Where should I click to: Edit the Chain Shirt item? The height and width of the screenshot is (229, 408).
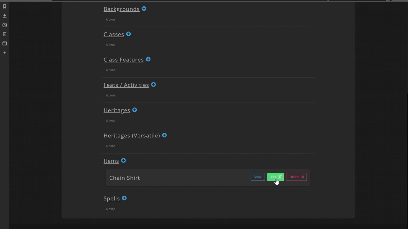[x=275, y=177]
